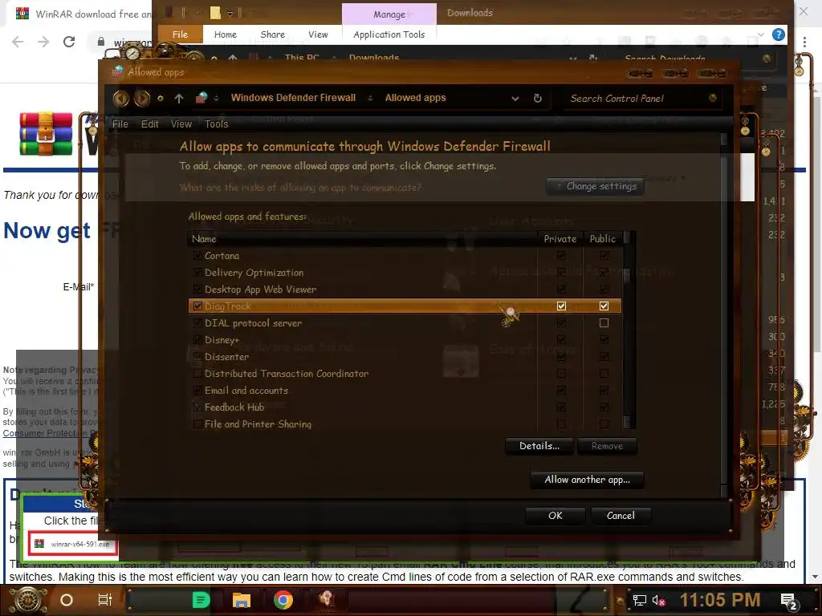This screenshot has width=822, height=616.
Task: Toggle Cortana name checkbox
Action: coord(197,256)
